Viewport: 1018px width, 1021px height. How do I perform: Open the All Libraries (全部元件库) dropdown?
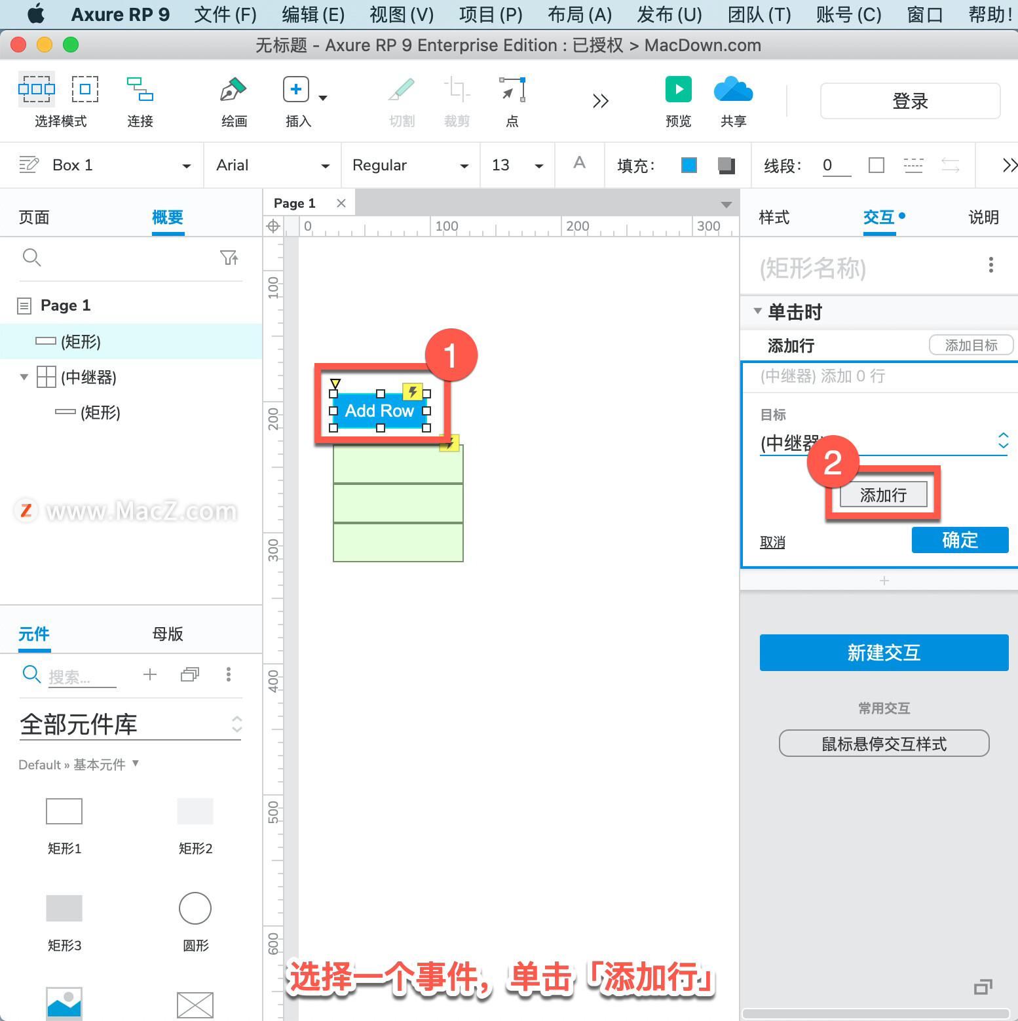point(131,725)
